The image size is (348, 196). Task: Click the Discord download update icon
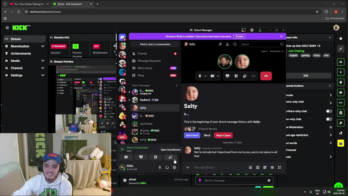(260, 30)
